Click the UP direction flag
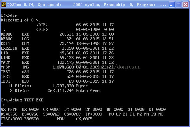This screenshot has height=127, width=190. pos(119,114)
